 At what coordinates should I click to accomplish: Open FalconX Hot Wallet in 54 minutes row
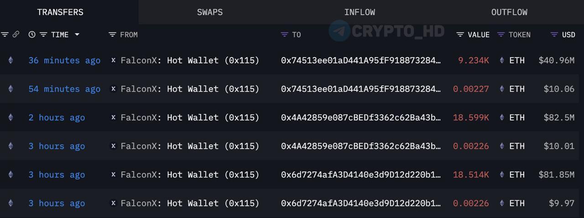click(x=190, y=89)
